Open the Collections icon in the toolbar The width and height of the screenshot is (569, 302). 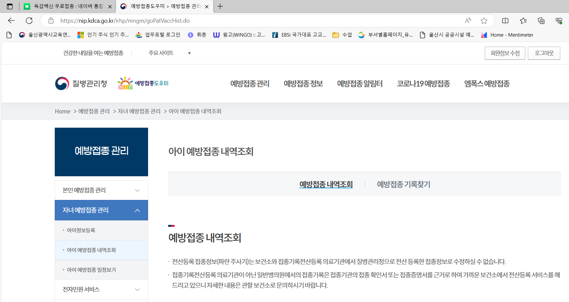pyautogui.click(x=541, y=20)
